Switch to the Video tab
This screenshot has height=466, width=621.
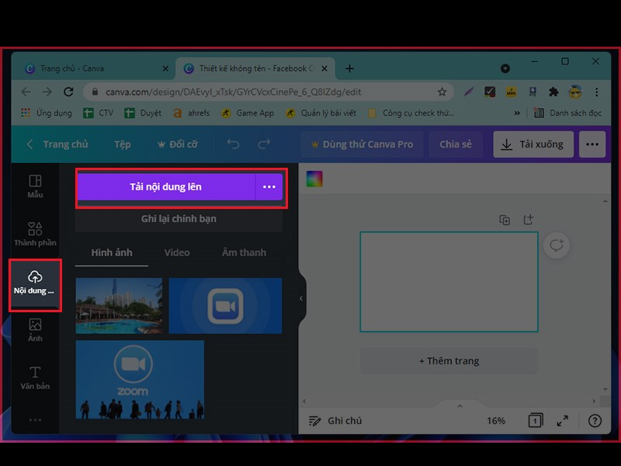tap(177, 252)
